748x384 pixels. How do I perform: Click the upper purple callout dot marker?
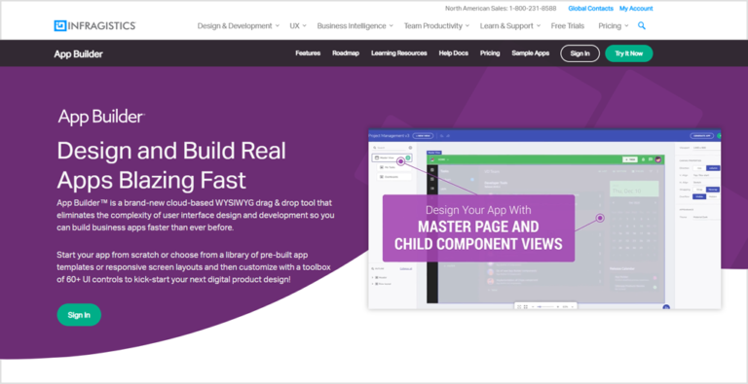(400, 161)
